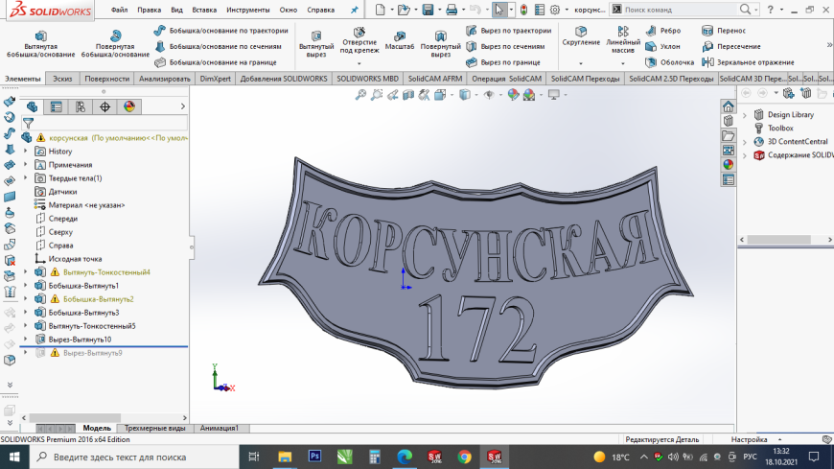Image resolution: width=834 pixels, height=469 pixels.
Task: Expand the History folder
Action: [x=26, y=152]
